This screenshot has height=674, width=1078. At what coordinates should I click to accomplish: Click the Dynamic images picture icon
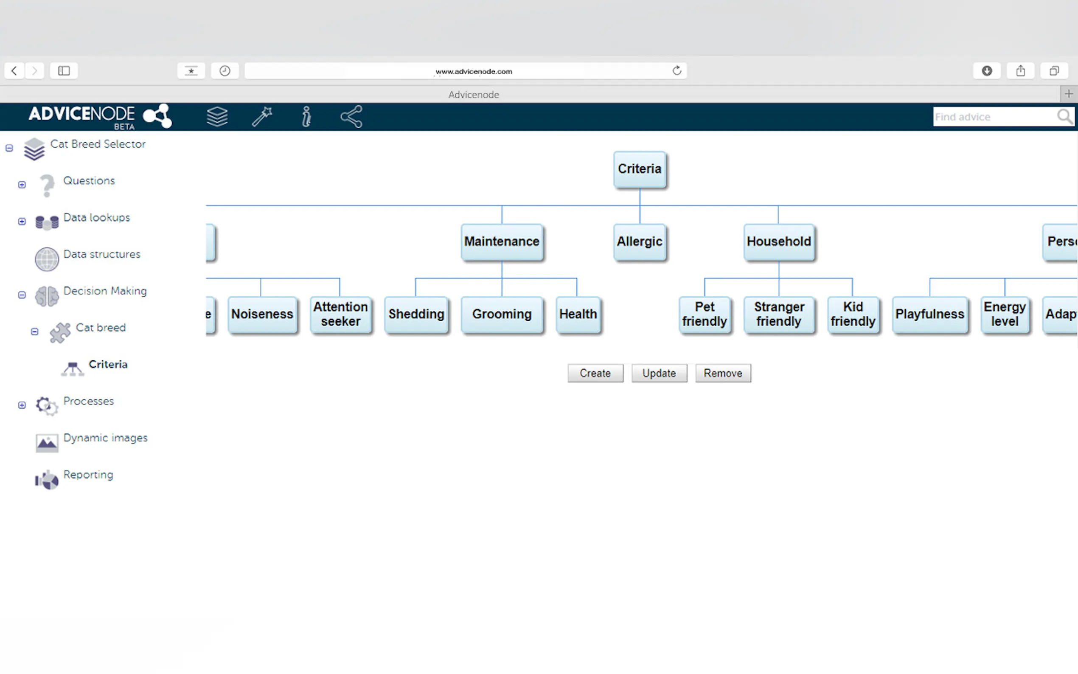[x=47, y=443]
